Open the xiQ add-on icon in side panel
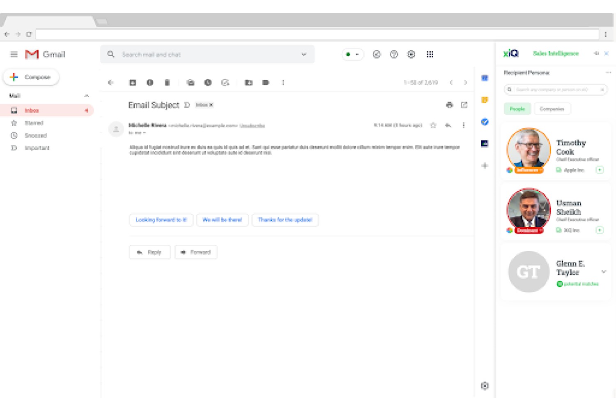The width and height of the screenshot is (616, 411). (x=485, y=143)
